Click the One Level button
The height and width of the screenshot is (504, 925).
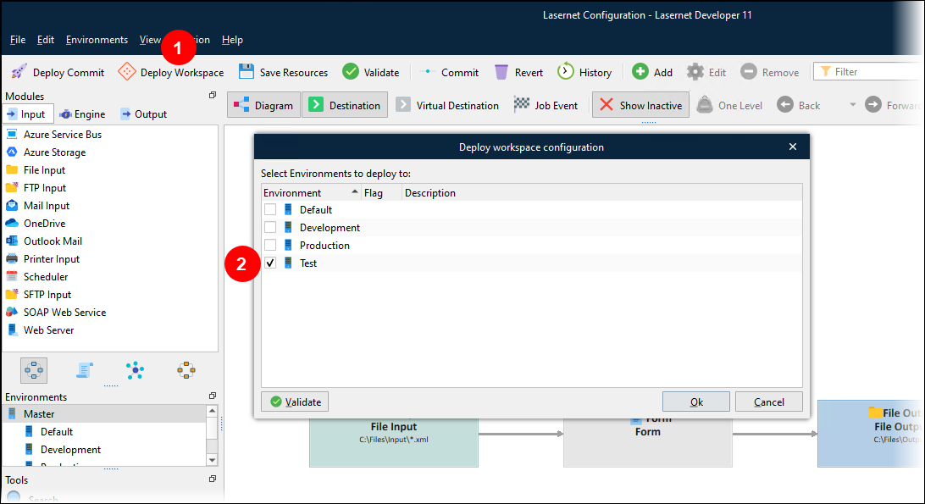coord(729,105)
